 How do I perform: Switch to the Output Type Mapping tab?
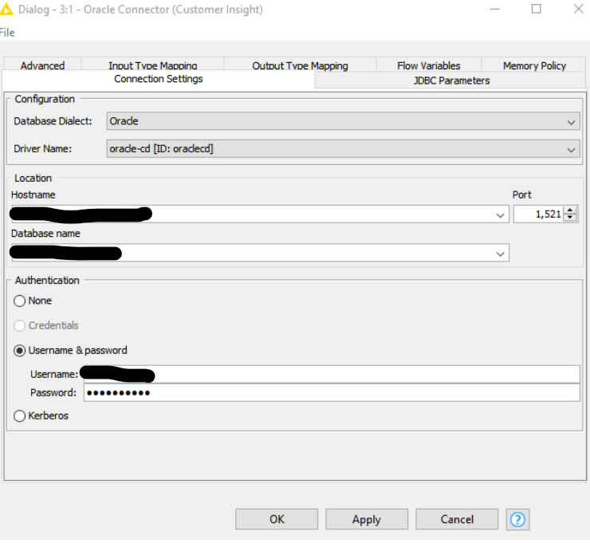tap(300, 65)
